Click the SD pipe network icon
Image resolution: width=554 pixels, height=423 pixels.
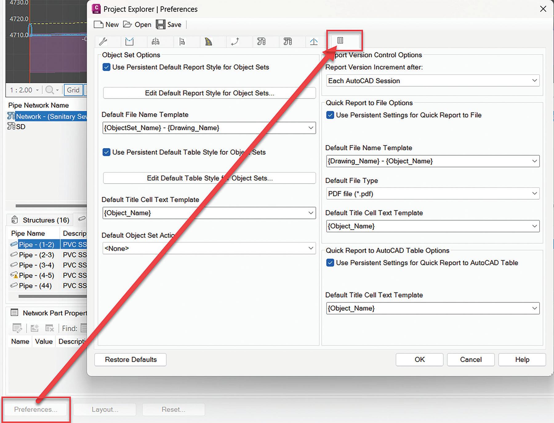tap(11, 126)
